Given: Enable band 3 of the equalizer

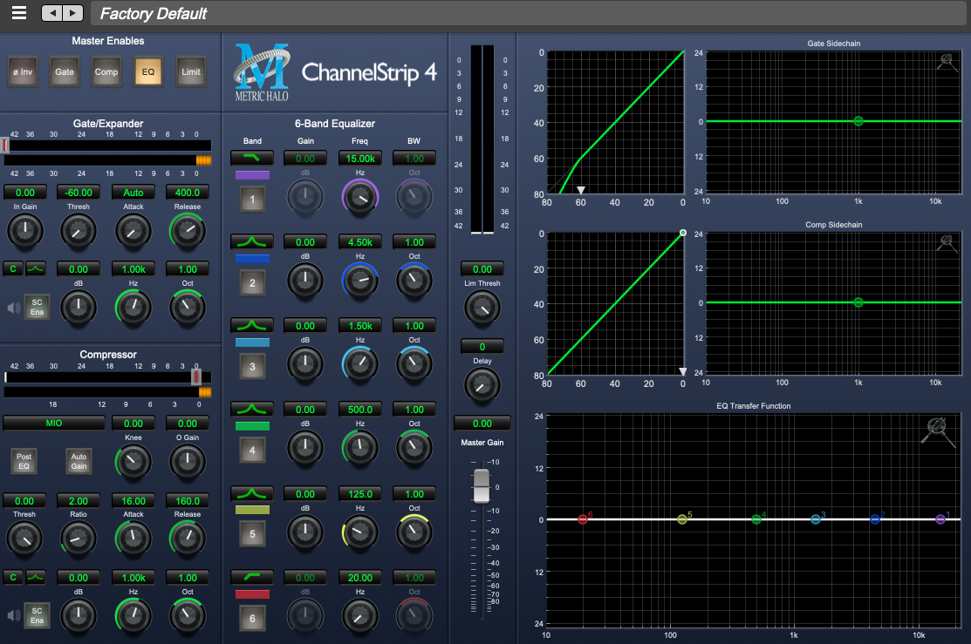Looking at the screenshot, I should 252,366.
